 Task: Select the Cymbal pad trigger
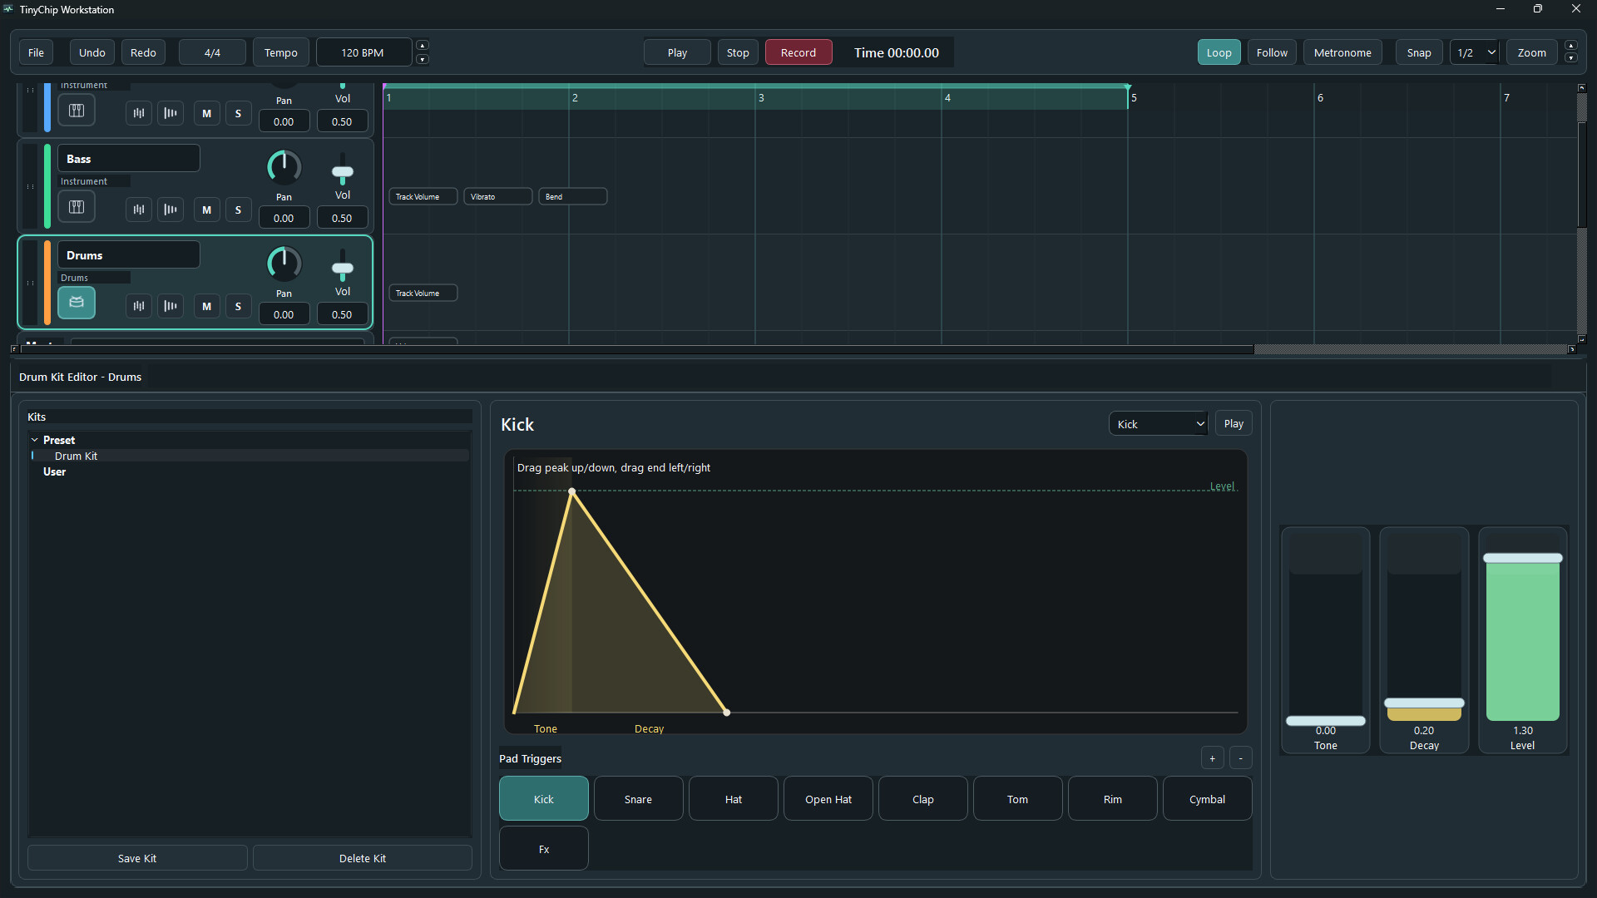(x=1207, y=799)
